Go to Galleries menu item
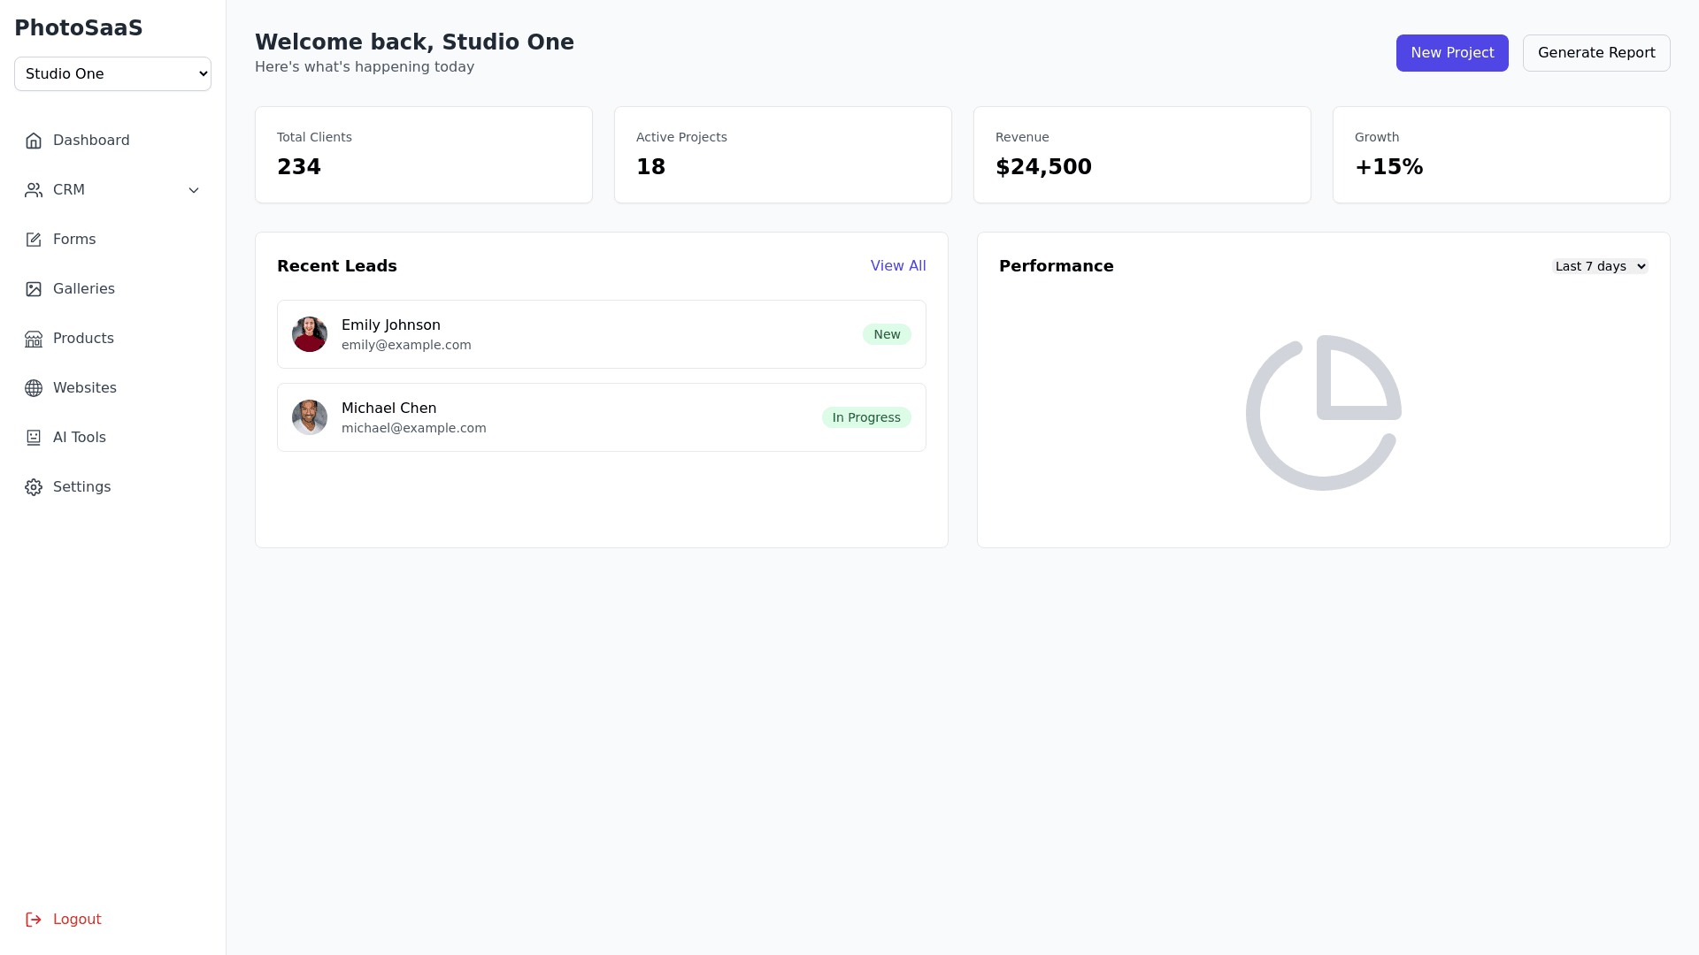Screen dimensions: 1699x955 83,289
